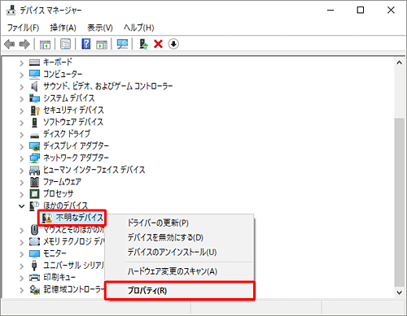This screenshot has height=316, width=407.
Task: Click the vertical scrollbar thumb
Action: [399, 201]
